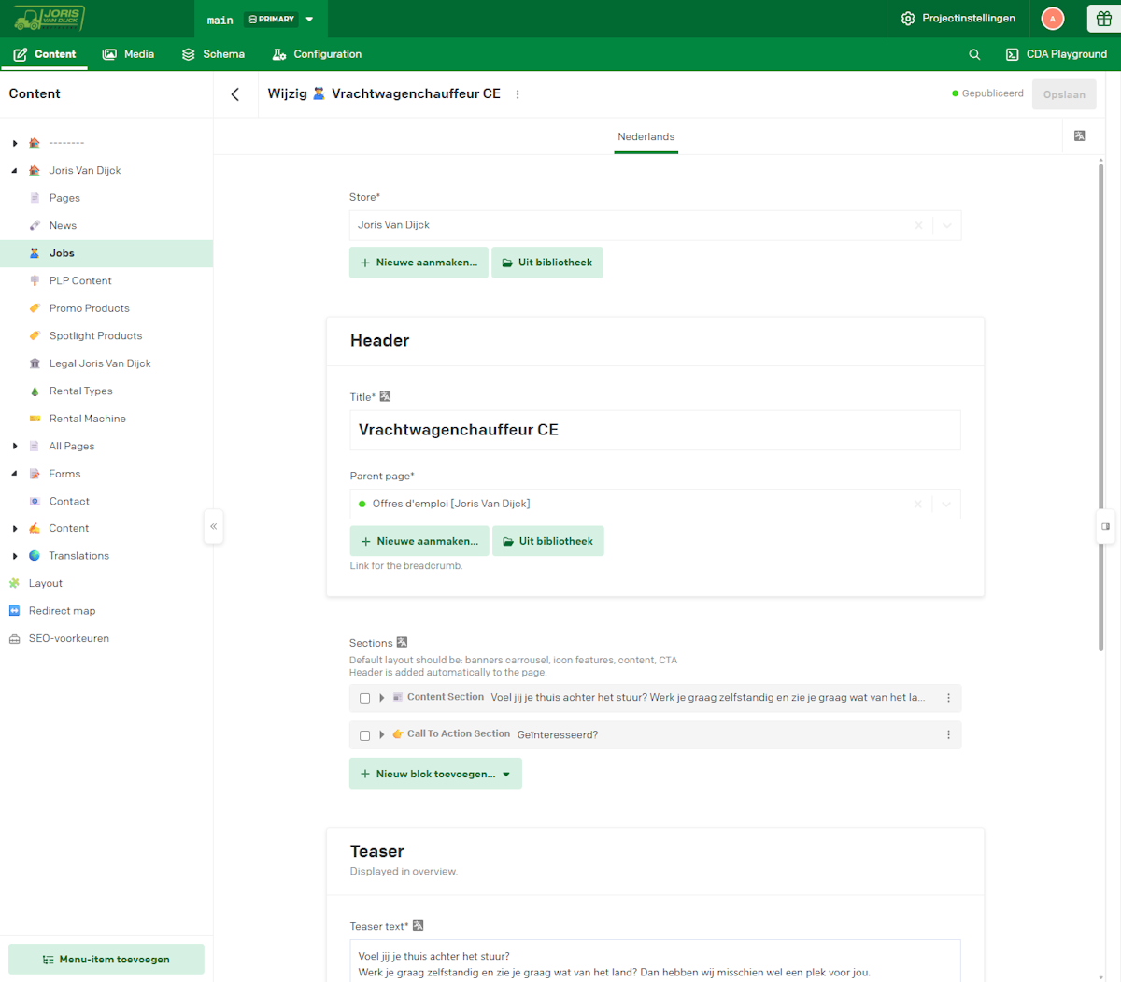
Task: Open the three-dot menu beside the entry title
Action: 518,94
